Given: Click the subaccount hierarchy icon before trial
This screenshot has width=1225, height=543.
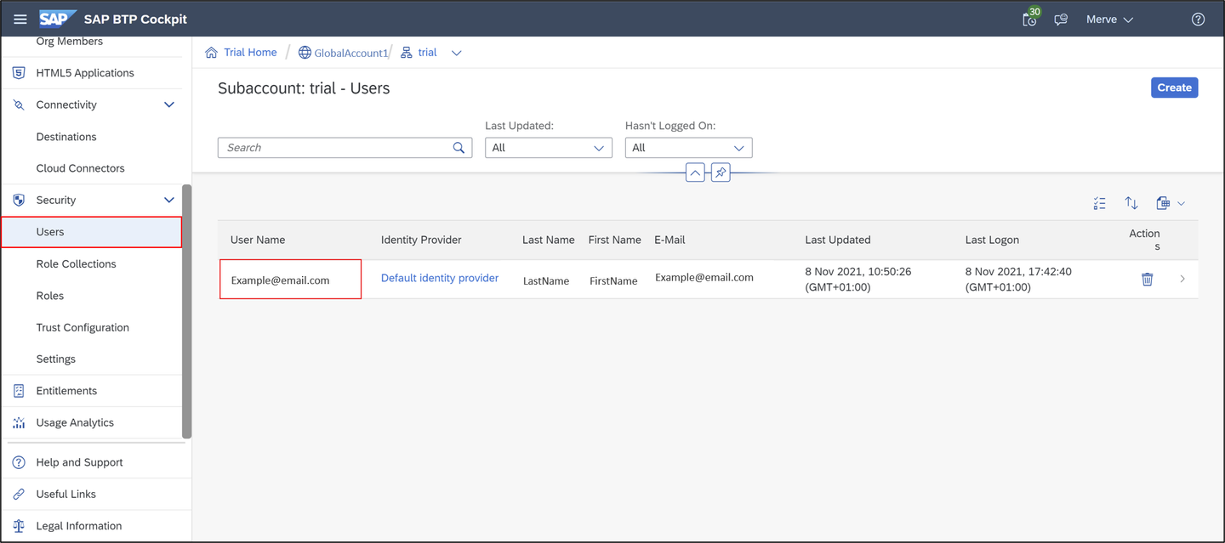Looking at the screenshot, I should click(x=407, y=53).
